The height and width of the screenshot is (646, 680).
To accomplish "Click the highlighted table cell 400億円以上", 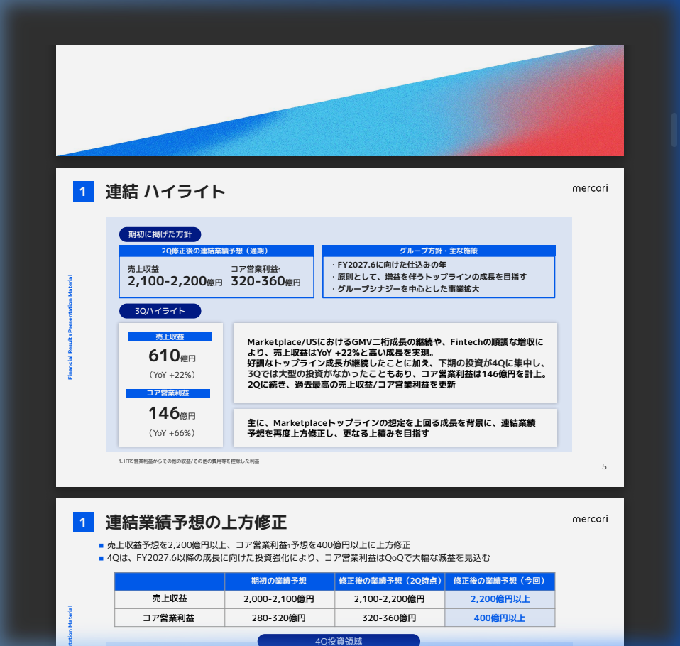I will 500,618.
